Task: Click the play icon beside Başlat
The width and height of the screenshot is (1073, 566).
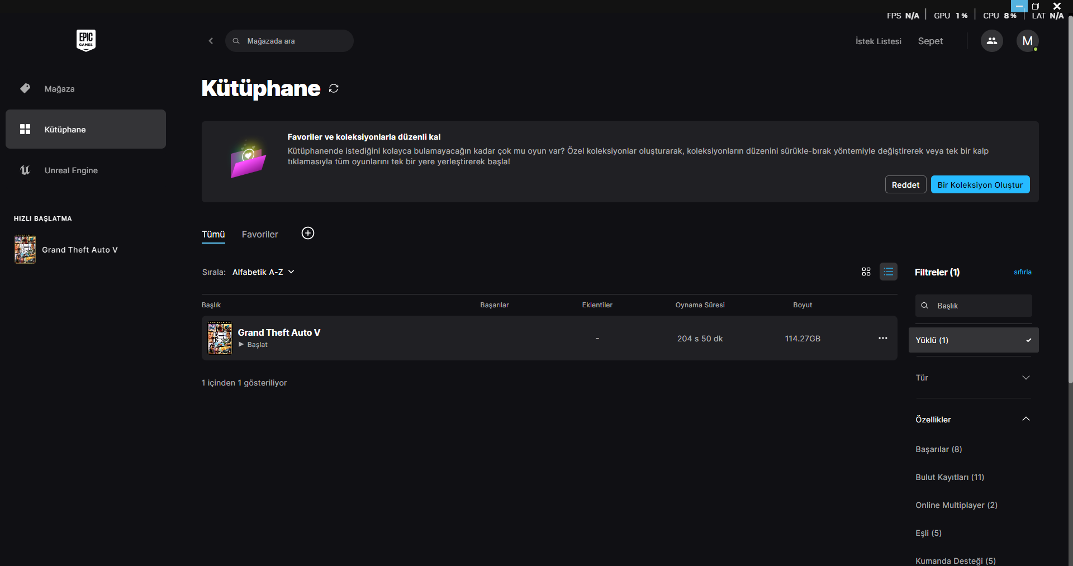Action: click(241, 345)
